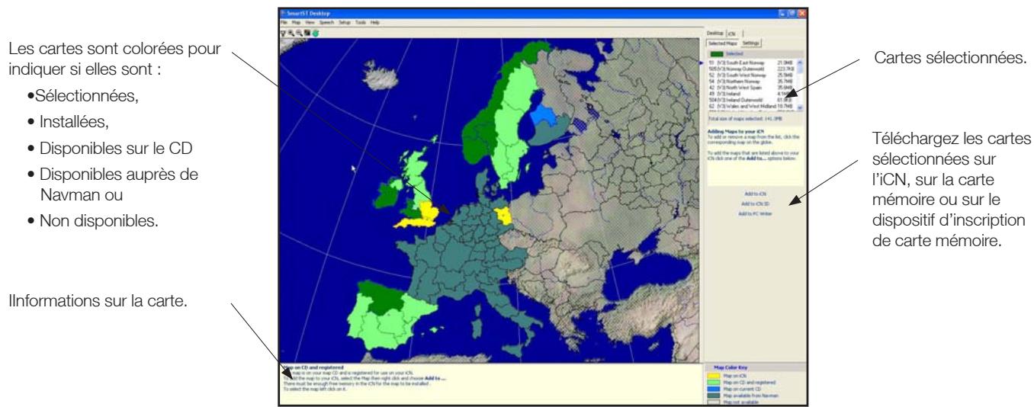Click the map pointer/filter tool icon

[284, 33]
